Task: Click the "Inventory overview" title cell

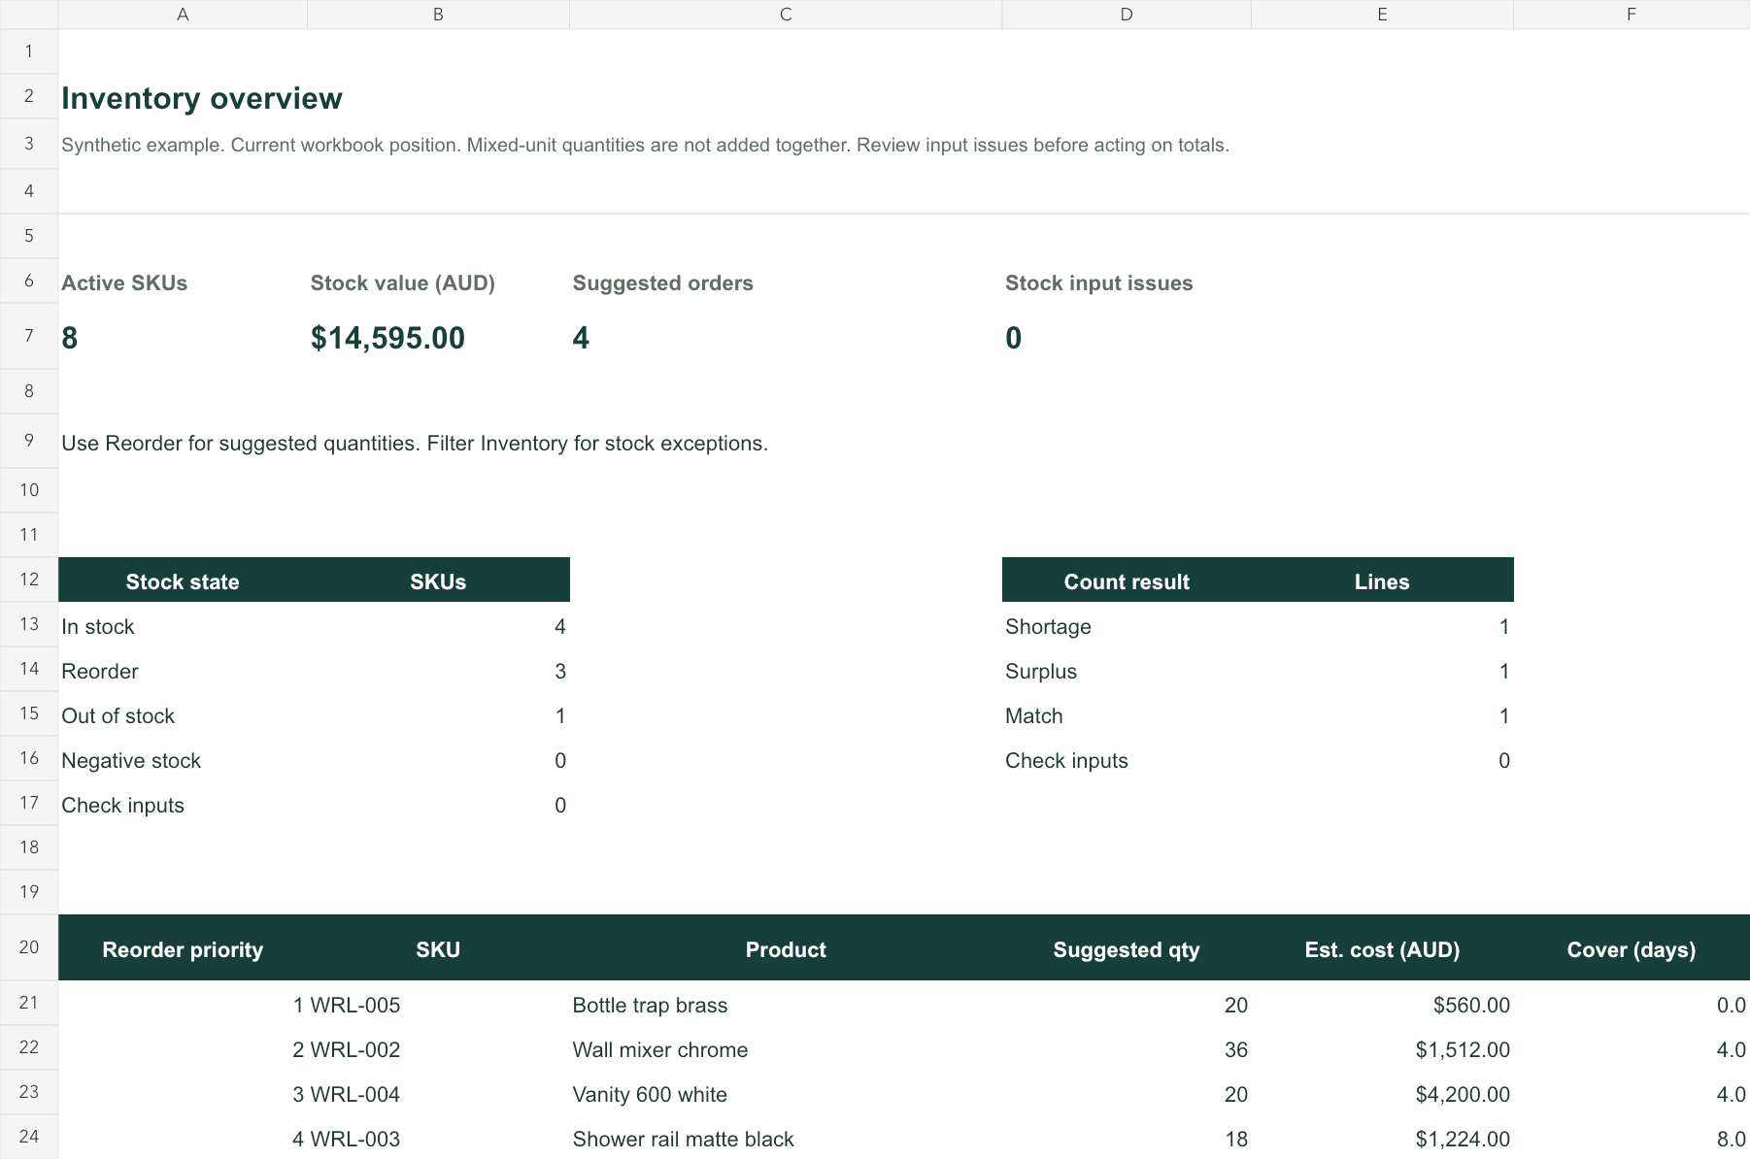Action: point(202,98)
